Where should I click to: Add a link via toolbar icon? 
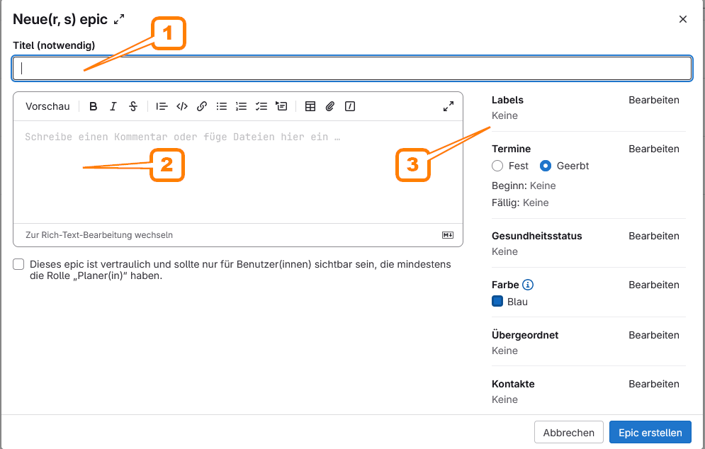(x=202, y=106)
